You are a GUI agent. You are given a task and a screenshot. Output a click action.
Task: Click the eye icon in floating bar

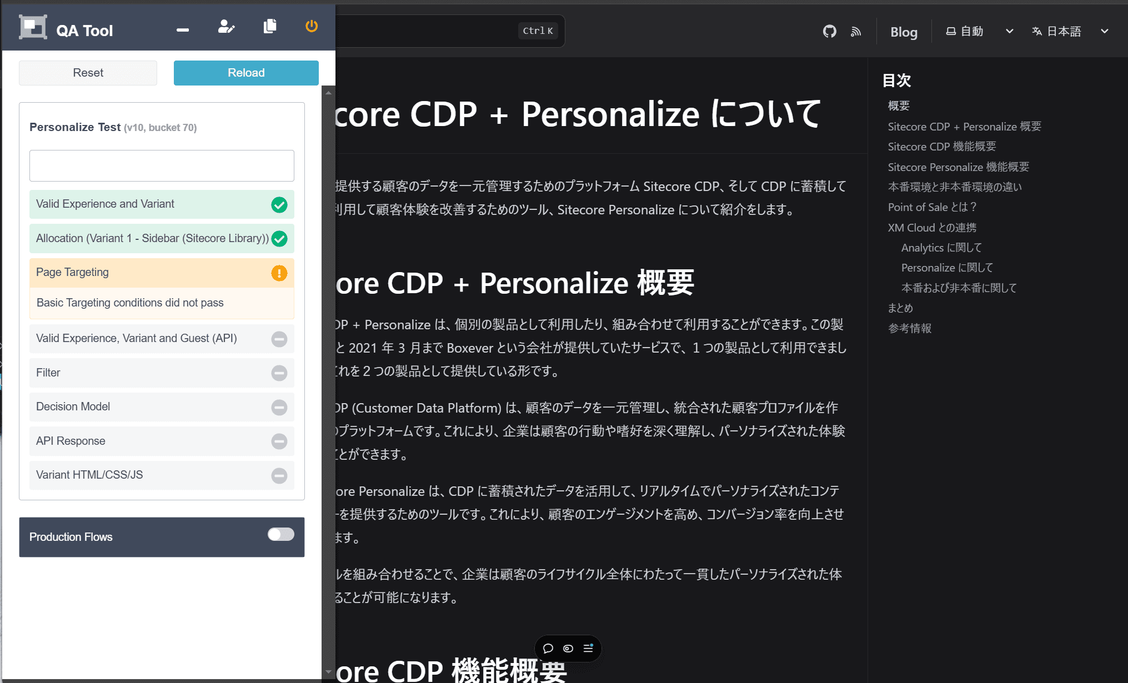click(x=568, y=648)
